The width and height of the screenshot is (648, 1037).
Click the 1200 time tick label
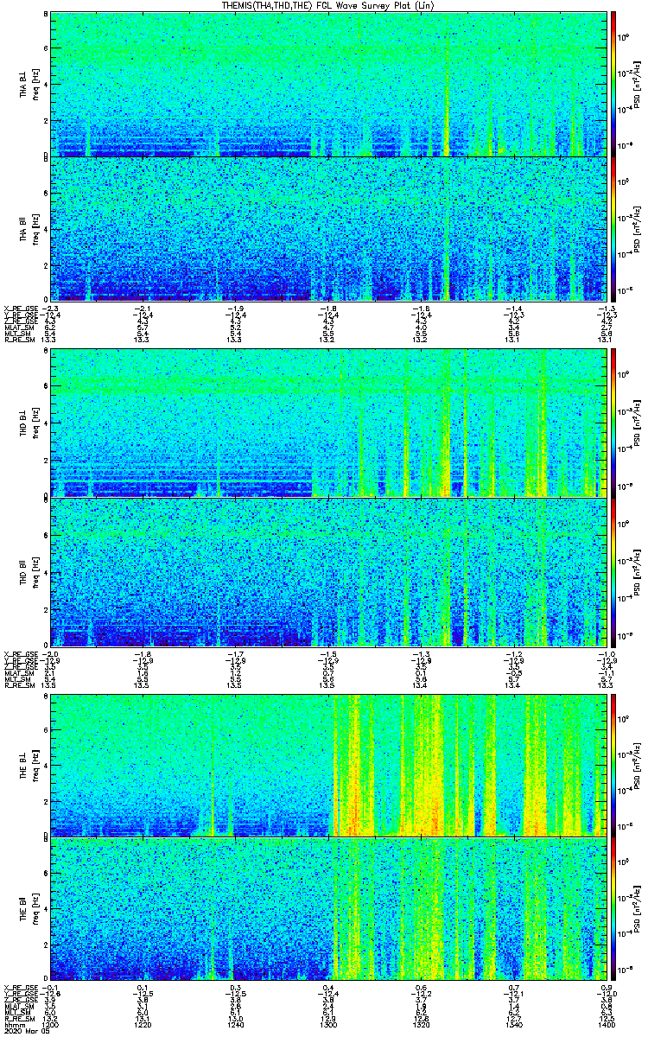click(51, 1026)
